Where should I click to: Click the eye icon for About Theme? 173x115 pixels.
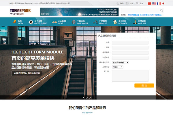pyautogui.click(x=31, y=22)
